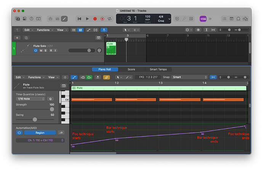Click the Record button
This screenshot has width=263, height=170.
95,19
